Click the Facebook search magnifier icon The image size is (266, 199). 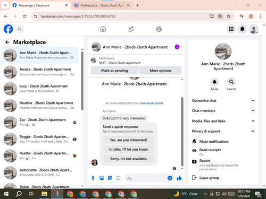point(20,29)
